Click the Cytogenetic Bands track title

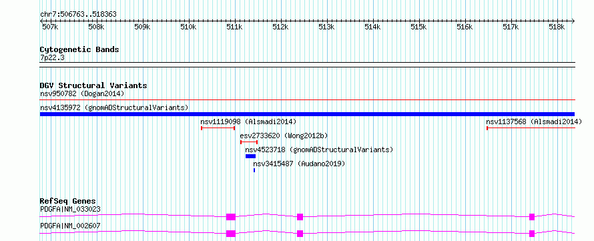[x=79, y=49]
